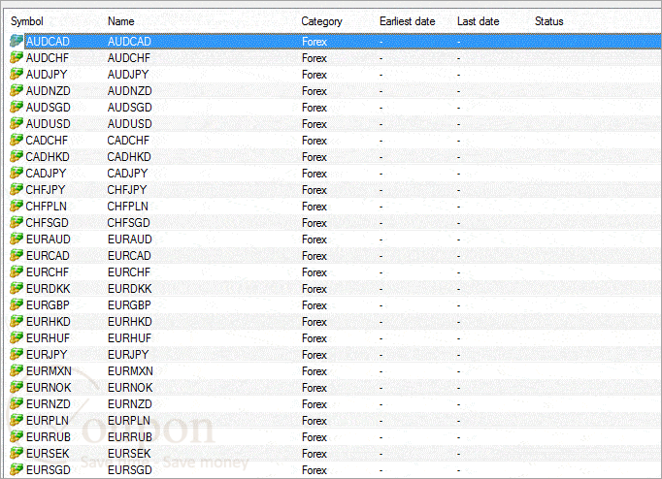Sort by the Category column header
662x479 pixels.
click(x=321, y=21)
